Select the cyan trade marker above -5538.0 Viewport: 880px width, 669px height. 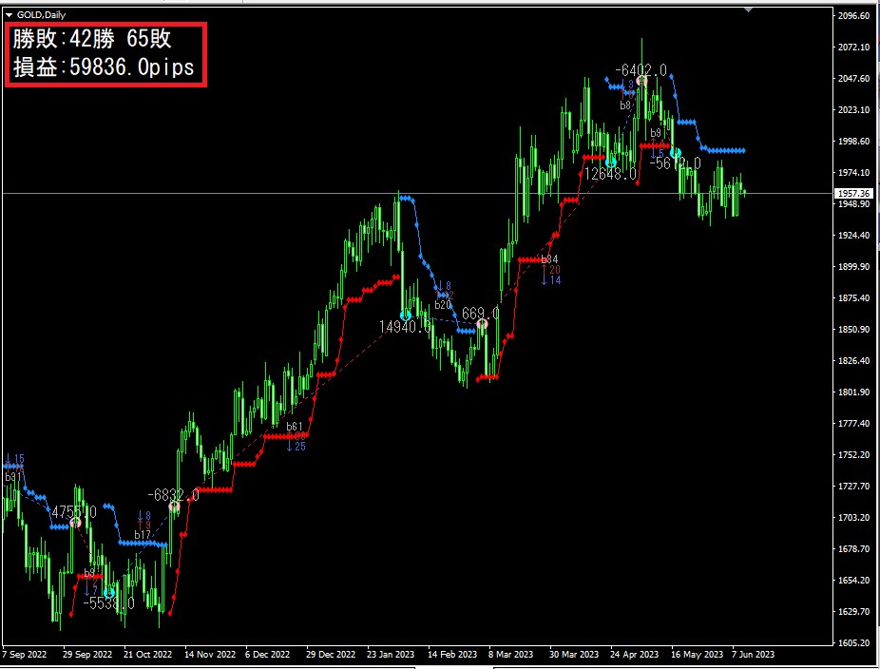pyautogui.click(x=109, y=593)
